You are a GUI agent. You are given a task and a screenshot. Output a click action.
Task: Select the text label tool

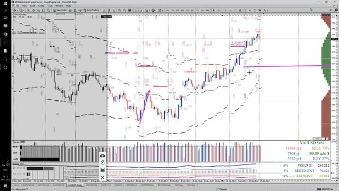click(x=255, y=10)
